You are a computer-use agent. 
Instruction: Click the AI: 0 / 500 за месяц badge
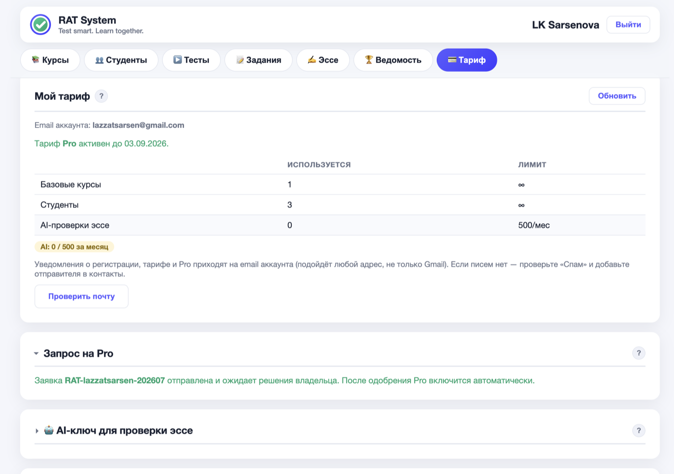click(x=74, y=247)
